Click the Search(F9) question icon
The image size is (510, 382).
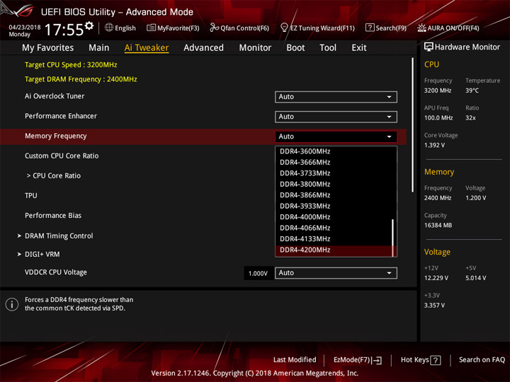(x=370, y=28)
